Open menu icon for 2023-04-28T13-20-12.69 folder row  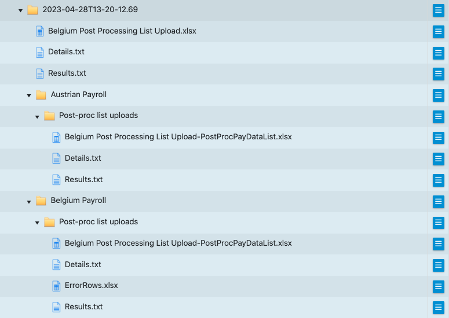(438, 10)
